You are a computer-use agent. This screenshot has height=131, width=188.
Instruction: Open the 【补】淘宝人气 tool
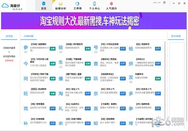click(88, 94)
